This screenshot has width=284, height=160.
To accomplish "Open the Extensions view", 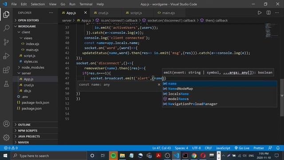I will 6,70.
